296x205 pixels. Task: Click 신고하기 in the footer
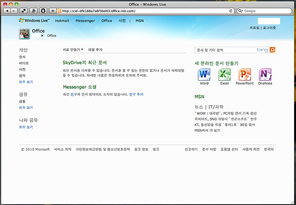click(191, 150)
